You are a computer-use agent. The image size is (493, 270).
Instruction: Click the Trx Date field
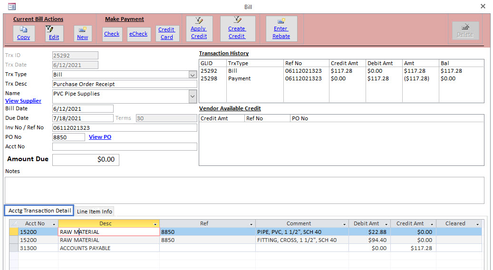75,65
